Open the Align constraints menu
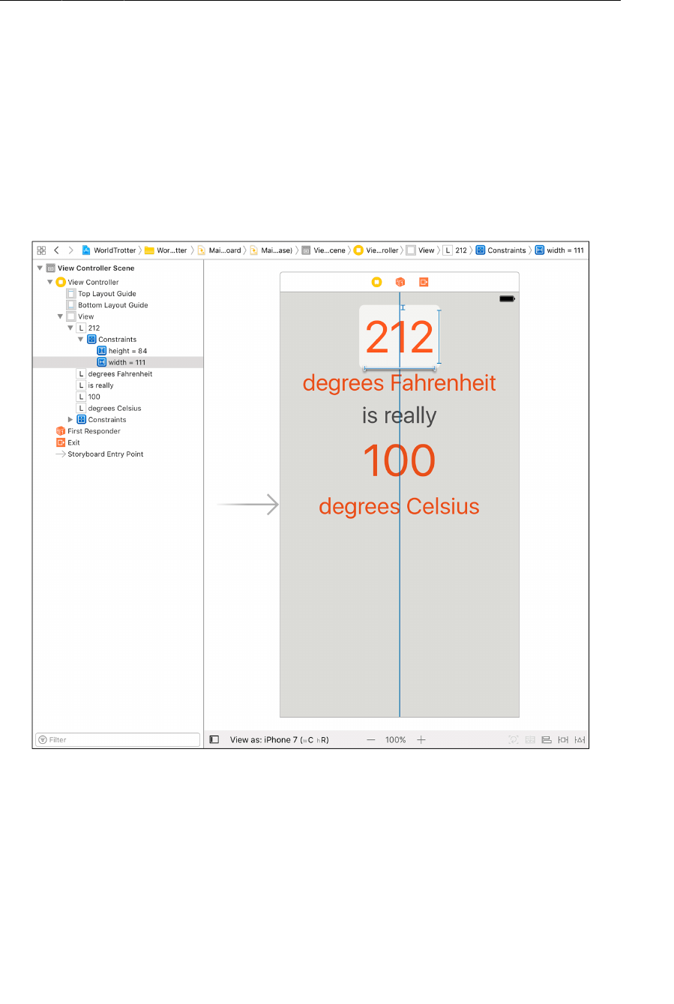674x1004 pixels. (x=547, y=739)
